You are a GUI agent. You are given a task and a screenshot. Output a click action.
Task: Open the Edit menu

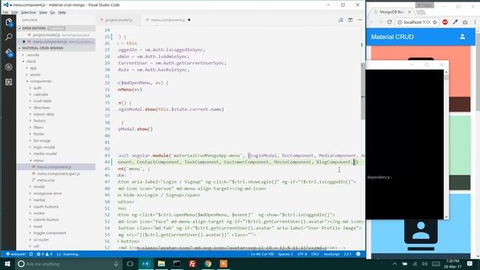click(15, 13)
